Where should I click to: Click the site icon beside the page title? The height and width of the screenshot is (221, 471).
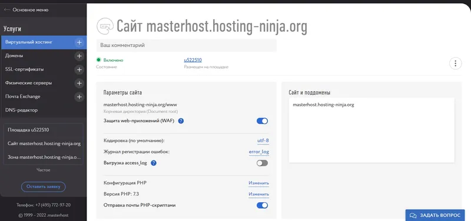click(x=105, y=26)
